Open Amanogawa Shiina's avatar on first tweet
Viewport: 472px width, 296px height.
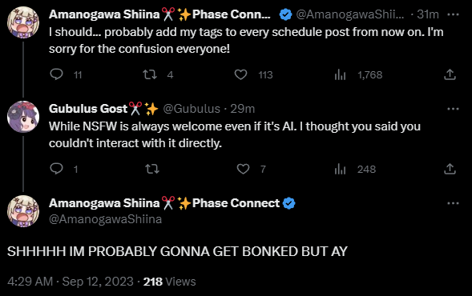tap(23, 22)
